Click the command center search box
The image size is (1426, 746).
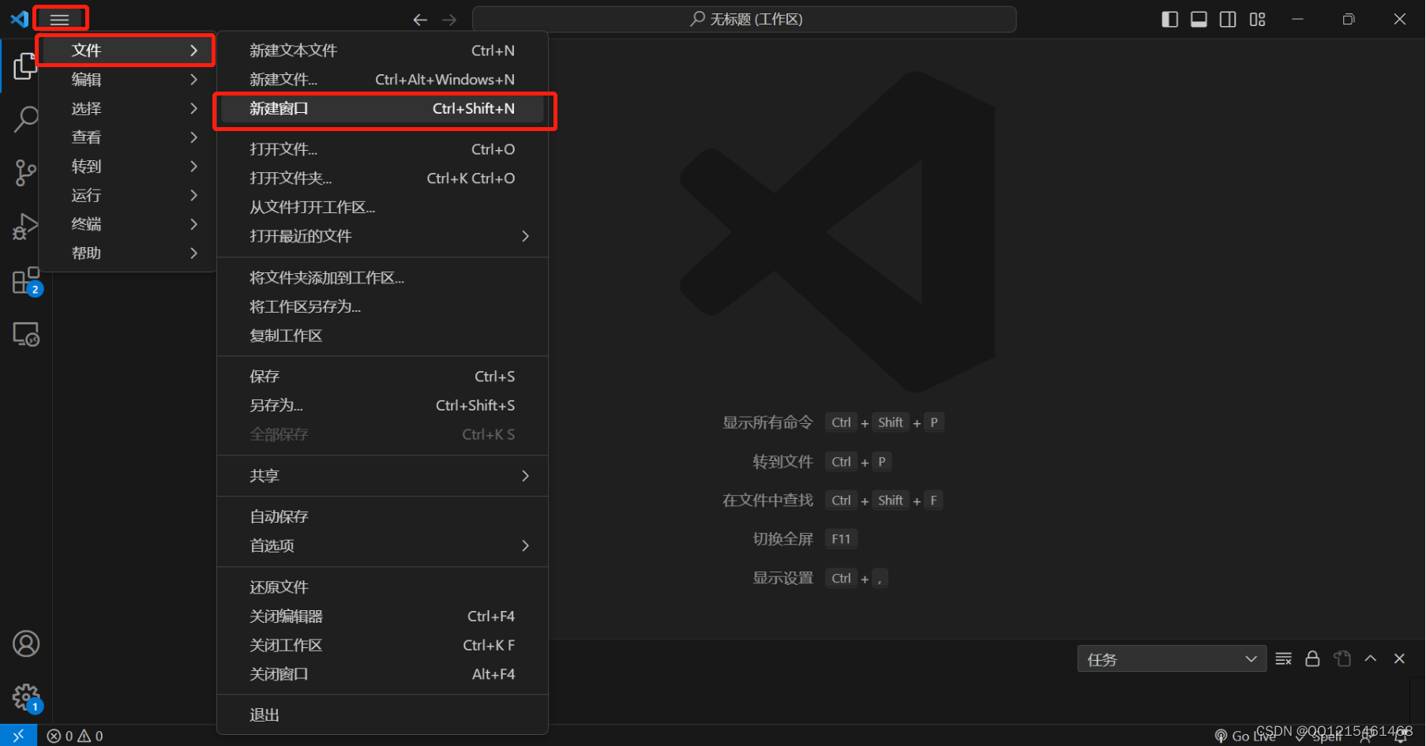[x=745, y=19]
